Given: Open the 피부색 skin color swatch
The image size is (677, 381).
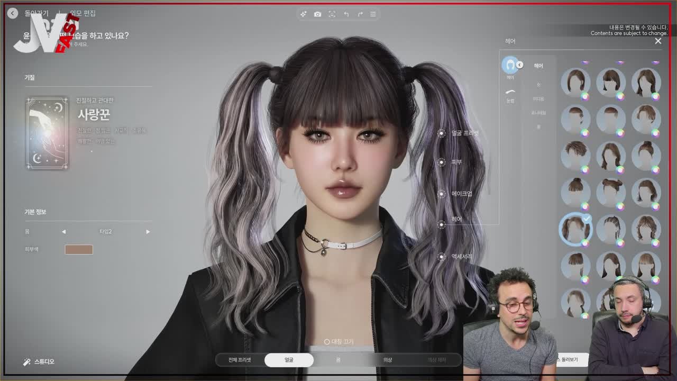Looking at the screenshot, I should (79, 249).
